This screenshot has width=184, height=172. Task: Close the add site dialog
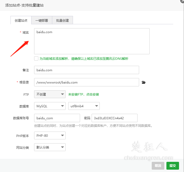(x=182, y=1)
